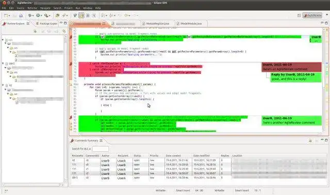330x195 pixels.
Task: Open the File menu
Action: tap(4, 8)
